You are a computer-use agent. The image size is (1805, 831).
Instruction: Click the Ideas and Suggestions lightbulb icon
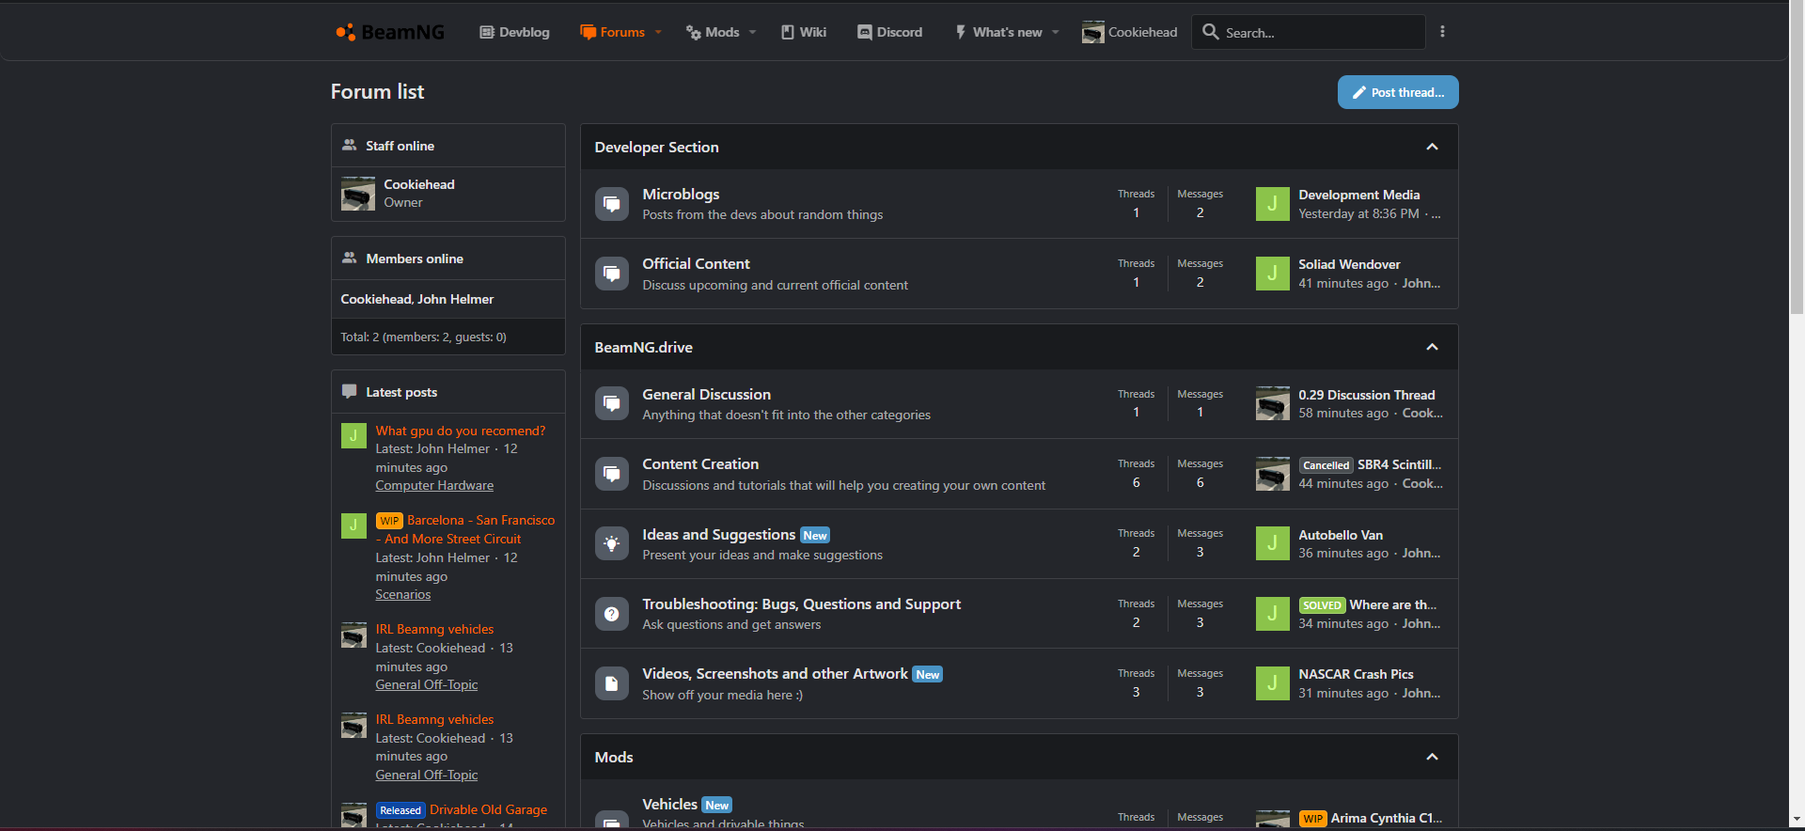[612, 543]
